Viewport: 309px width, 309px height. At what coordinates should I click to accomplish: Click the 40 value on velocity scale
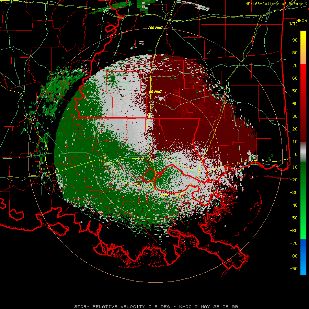295,104
